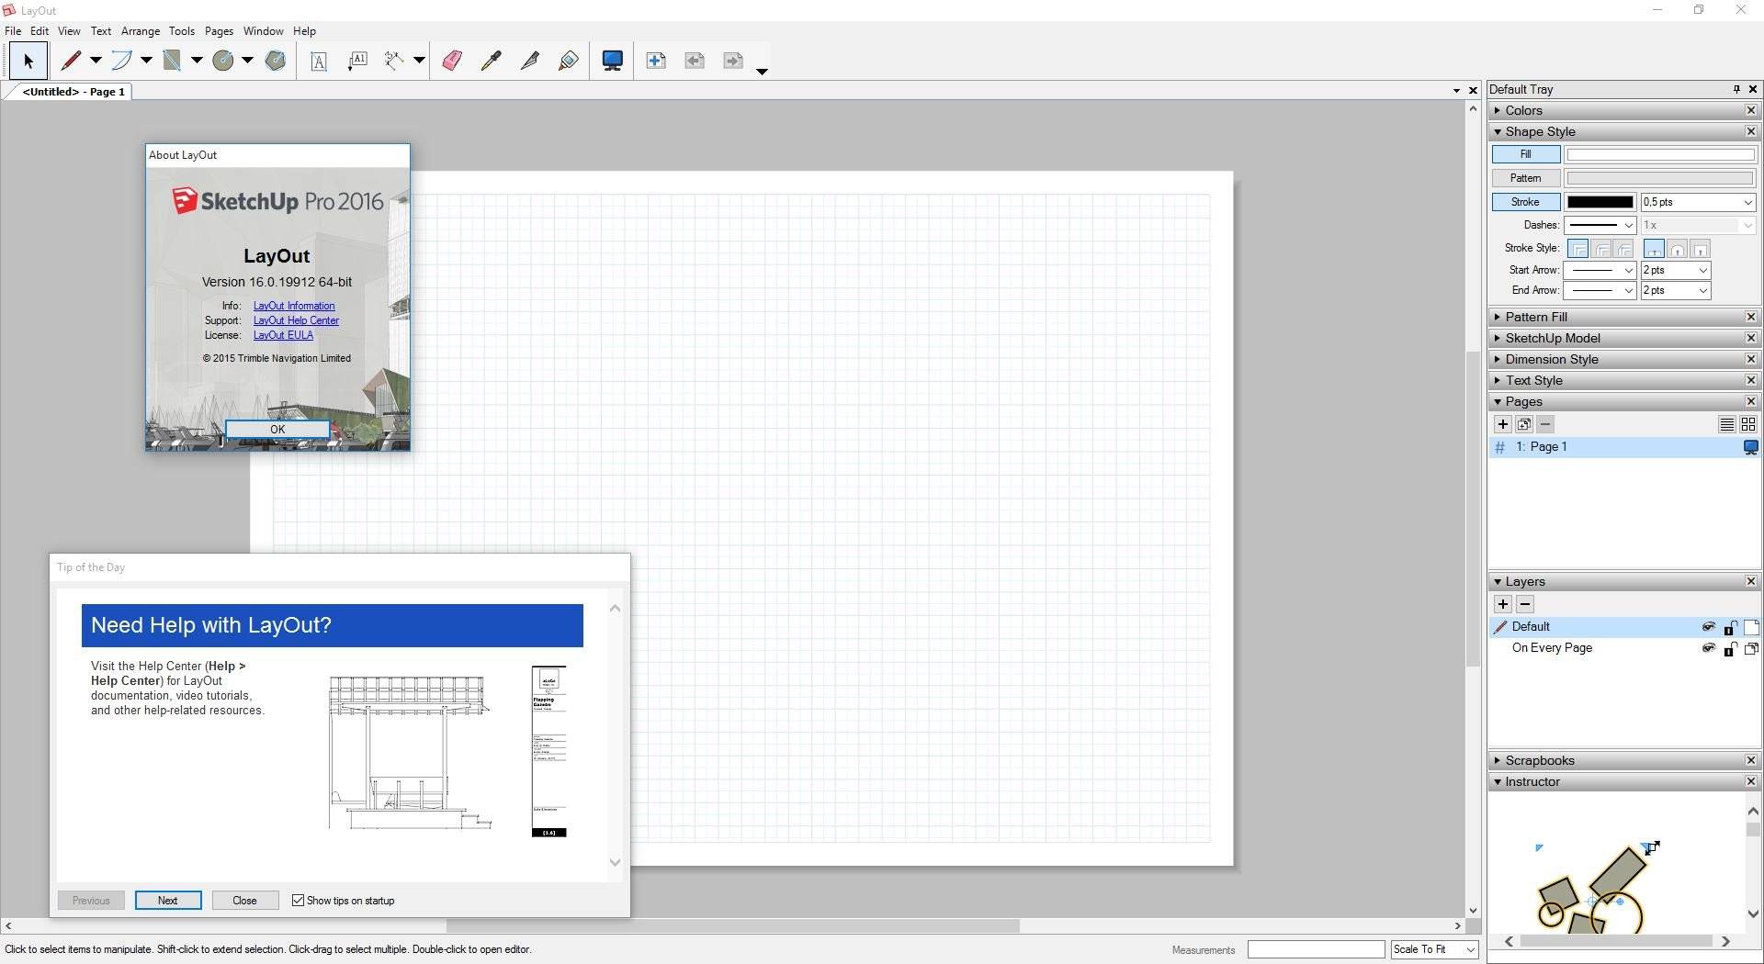Select the Split knife tool

[x=530, y=61]
